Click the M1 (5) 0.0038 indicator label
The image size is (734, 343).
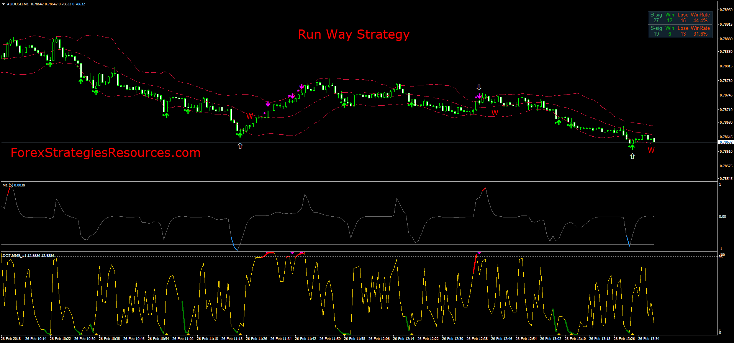pyautogui.click(x=14, y=185)
